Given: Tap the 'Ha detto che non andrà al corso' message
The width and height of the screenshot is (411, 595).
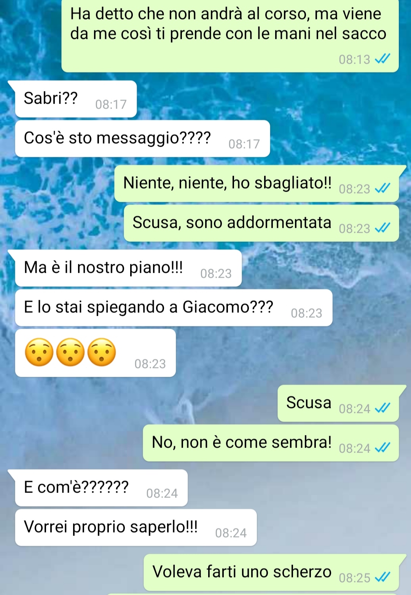Looking at the screenshot, I should tap(230, 35).
